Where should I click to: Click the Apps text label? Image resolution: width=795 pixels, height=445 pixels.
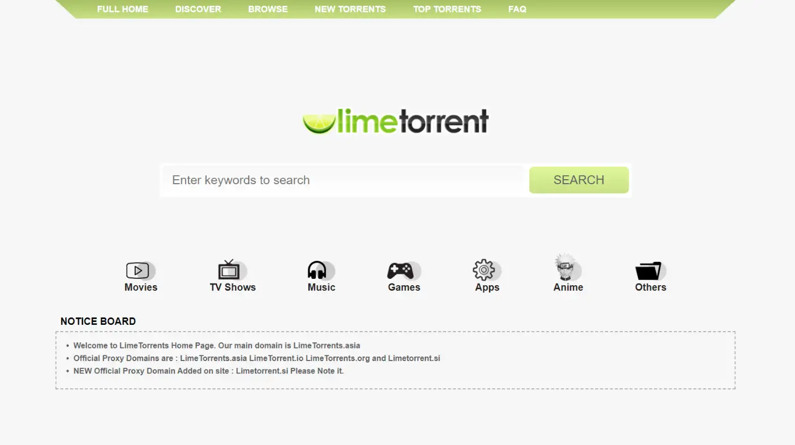[487, 287]
